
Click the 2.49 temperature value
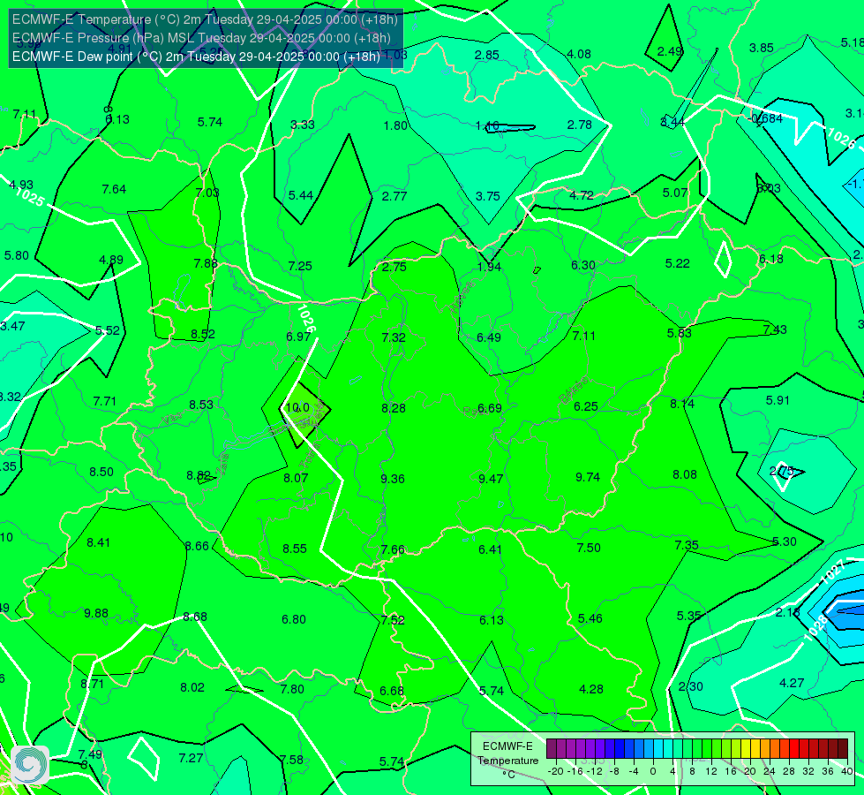671,51
